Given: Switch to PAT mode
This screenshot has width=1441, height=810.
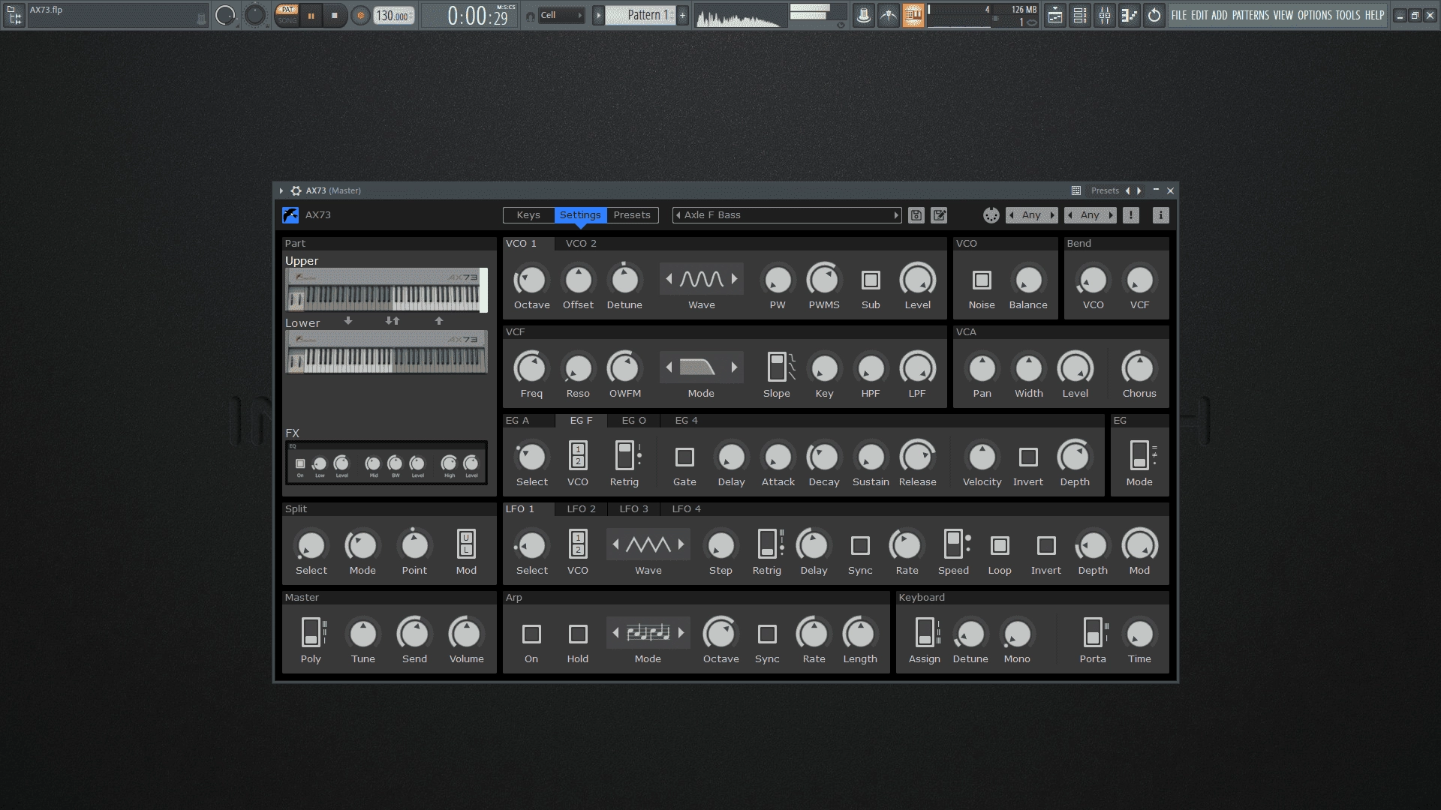Looking at the screenshot, I should tap(287, 10).
